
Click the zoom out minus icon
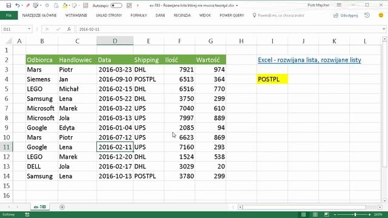point(335,214)
